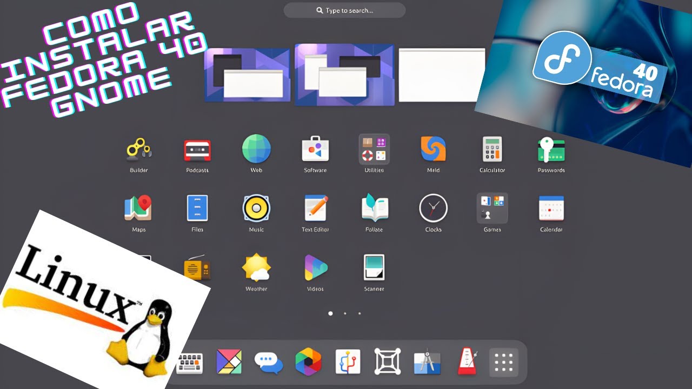This screenshot has height=389, width=692.
Task: Launch the Foliate e-book reader
Action: [374, 208]
